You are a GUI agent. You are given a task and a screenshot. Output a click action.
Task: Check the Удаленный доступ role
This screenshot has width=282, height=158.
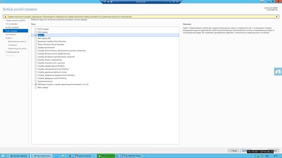[x=36, y=81]
